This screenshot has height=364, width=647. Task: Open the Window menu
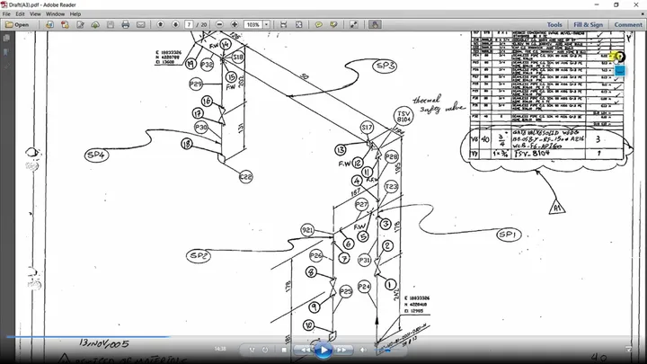[55, 13]
